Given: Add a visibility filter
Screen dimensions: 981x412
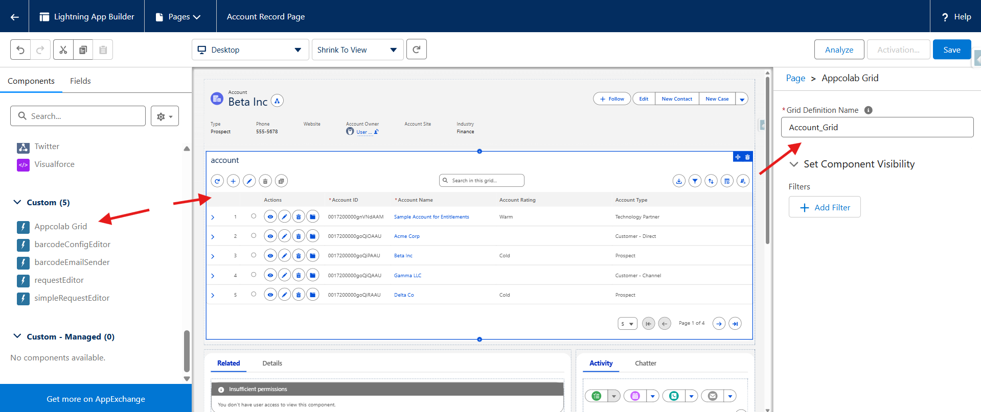Looking at the screenshot, I should pos(825,207).
